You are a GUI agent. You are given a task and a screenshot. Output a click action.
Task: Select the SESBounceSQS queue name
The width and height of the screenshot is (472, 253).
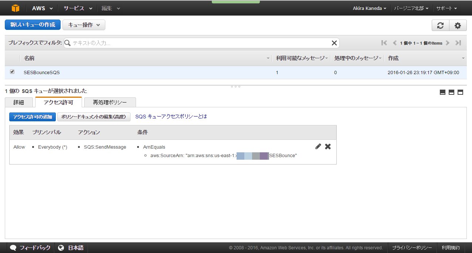click(x=41, y=73)
